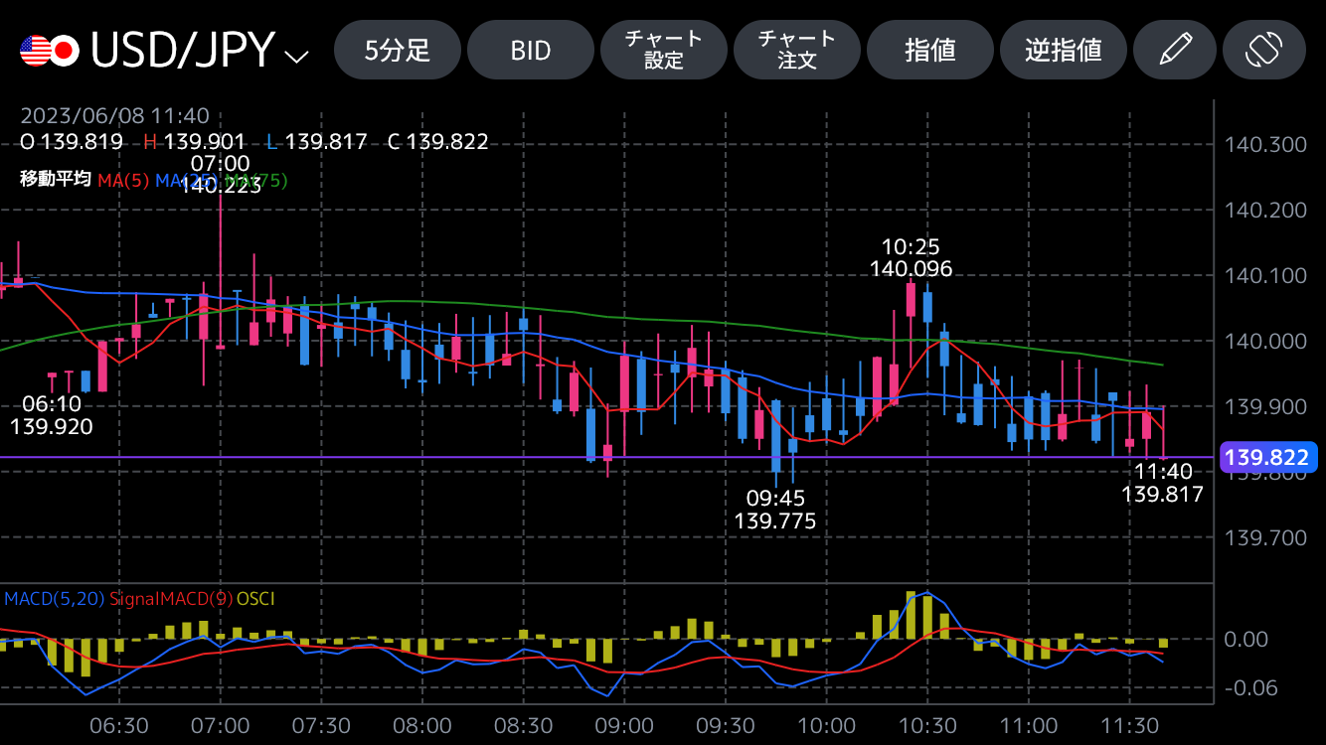
Task: Tap the purple horizontal current price line
Action: pos(398,457)
